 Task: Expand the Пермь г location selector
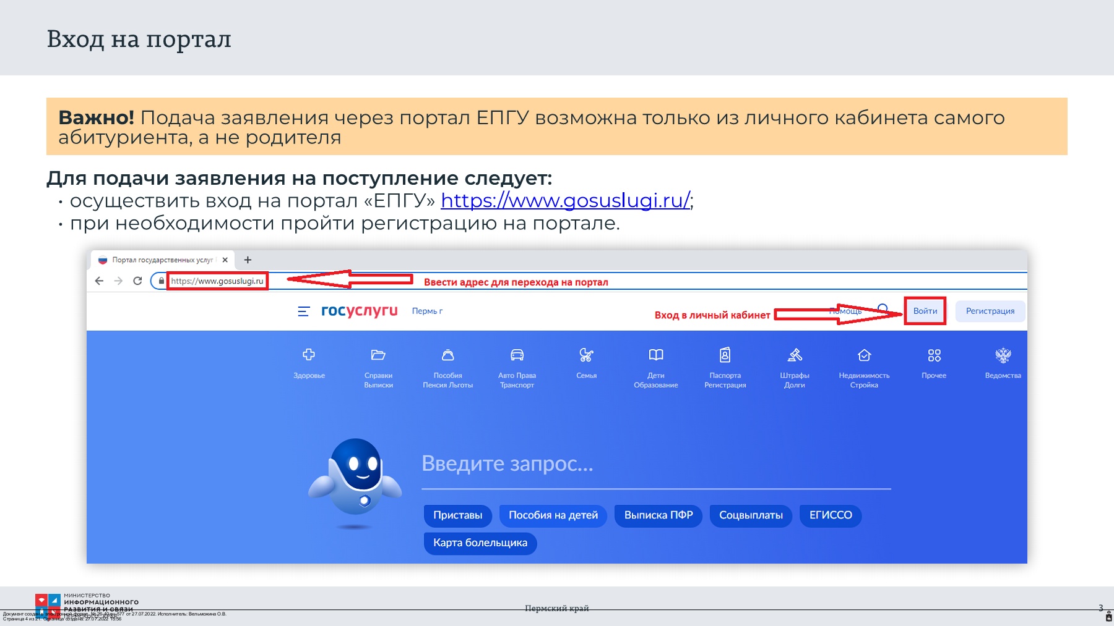pos(427,311)
